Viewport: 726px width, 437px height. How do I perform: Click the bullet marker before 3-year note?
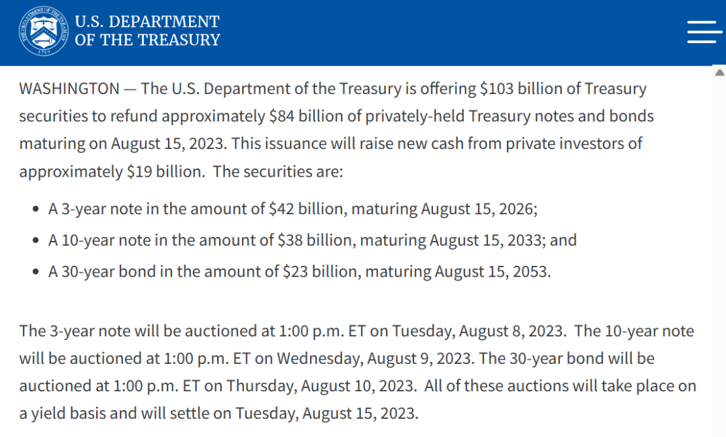point(36,209)
